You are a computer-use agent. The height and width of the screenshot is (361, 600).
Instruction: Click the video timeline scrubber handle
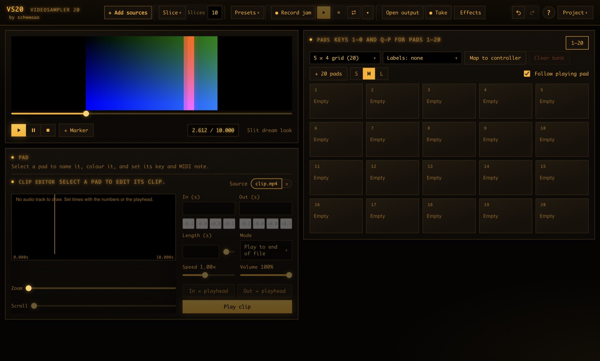(x=86, y=113)
